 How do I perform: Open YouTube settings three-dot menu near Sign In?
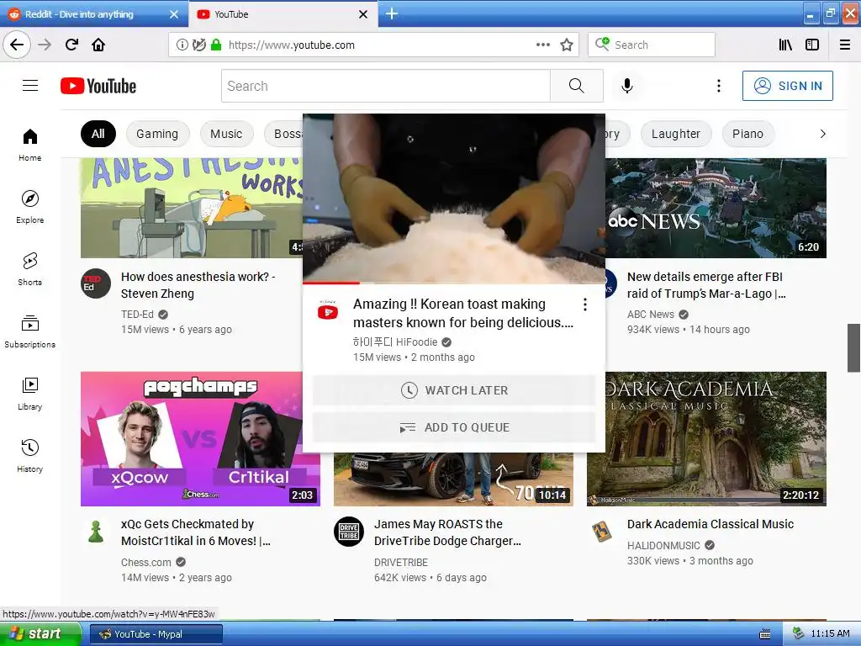pos(718,86)
